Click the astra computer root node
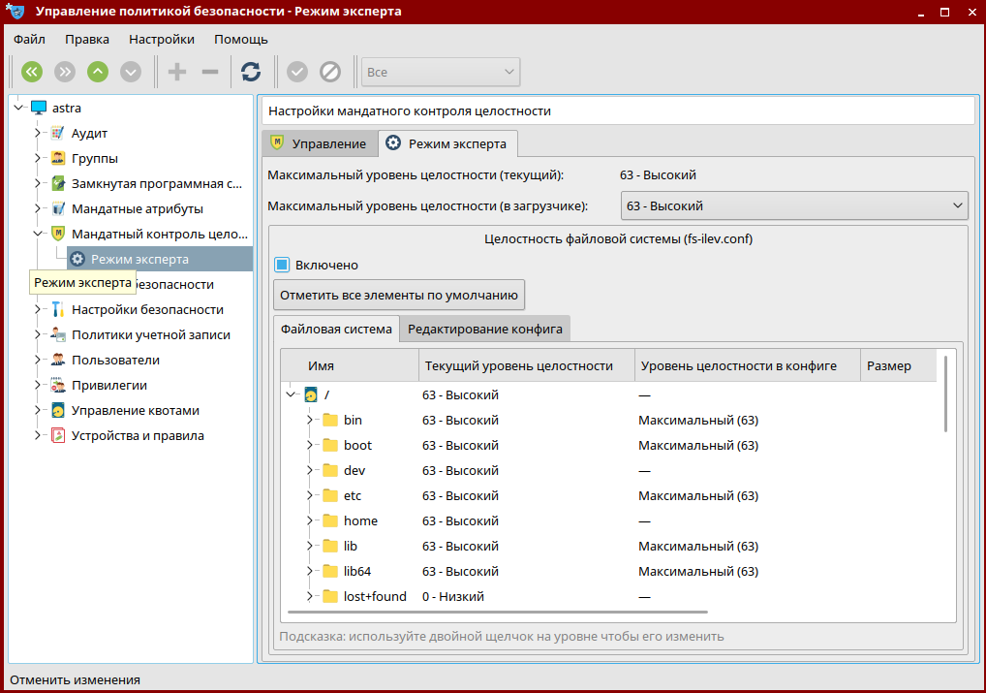Image resolution: width=986 pixels, height=693 pixels. point(66,108)
